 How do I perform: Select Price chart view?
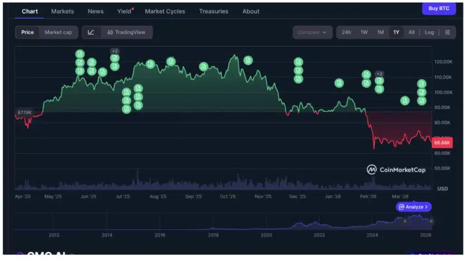(x=28, y=32)
